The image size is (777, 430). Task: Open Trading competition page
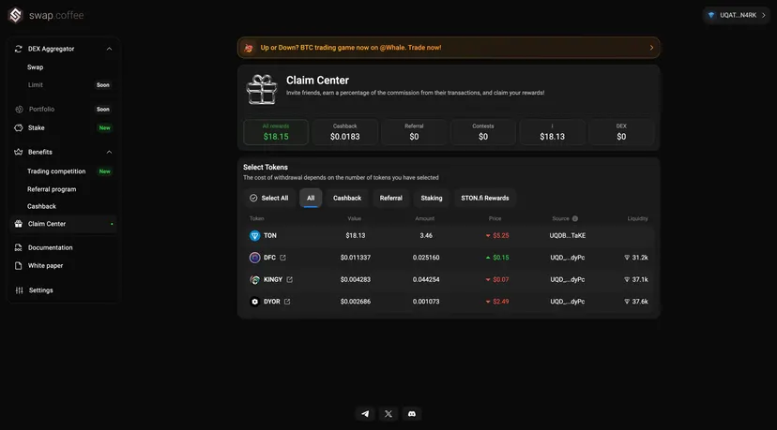[56, 171]
